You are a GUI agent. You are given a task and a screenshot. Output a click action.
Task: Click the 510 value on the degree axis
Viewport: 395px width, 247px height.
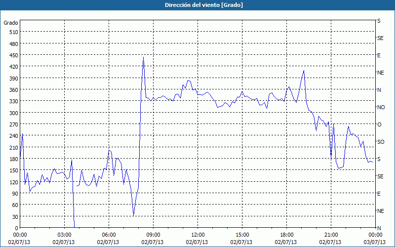click(14, 32)
